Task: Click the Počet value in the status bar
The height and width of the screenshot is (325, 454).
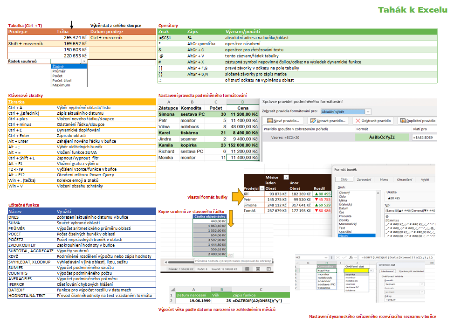Action: (x=202, y=269)
